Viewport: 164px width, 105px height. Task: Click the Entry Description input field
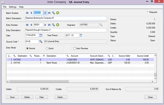point(66,30)
